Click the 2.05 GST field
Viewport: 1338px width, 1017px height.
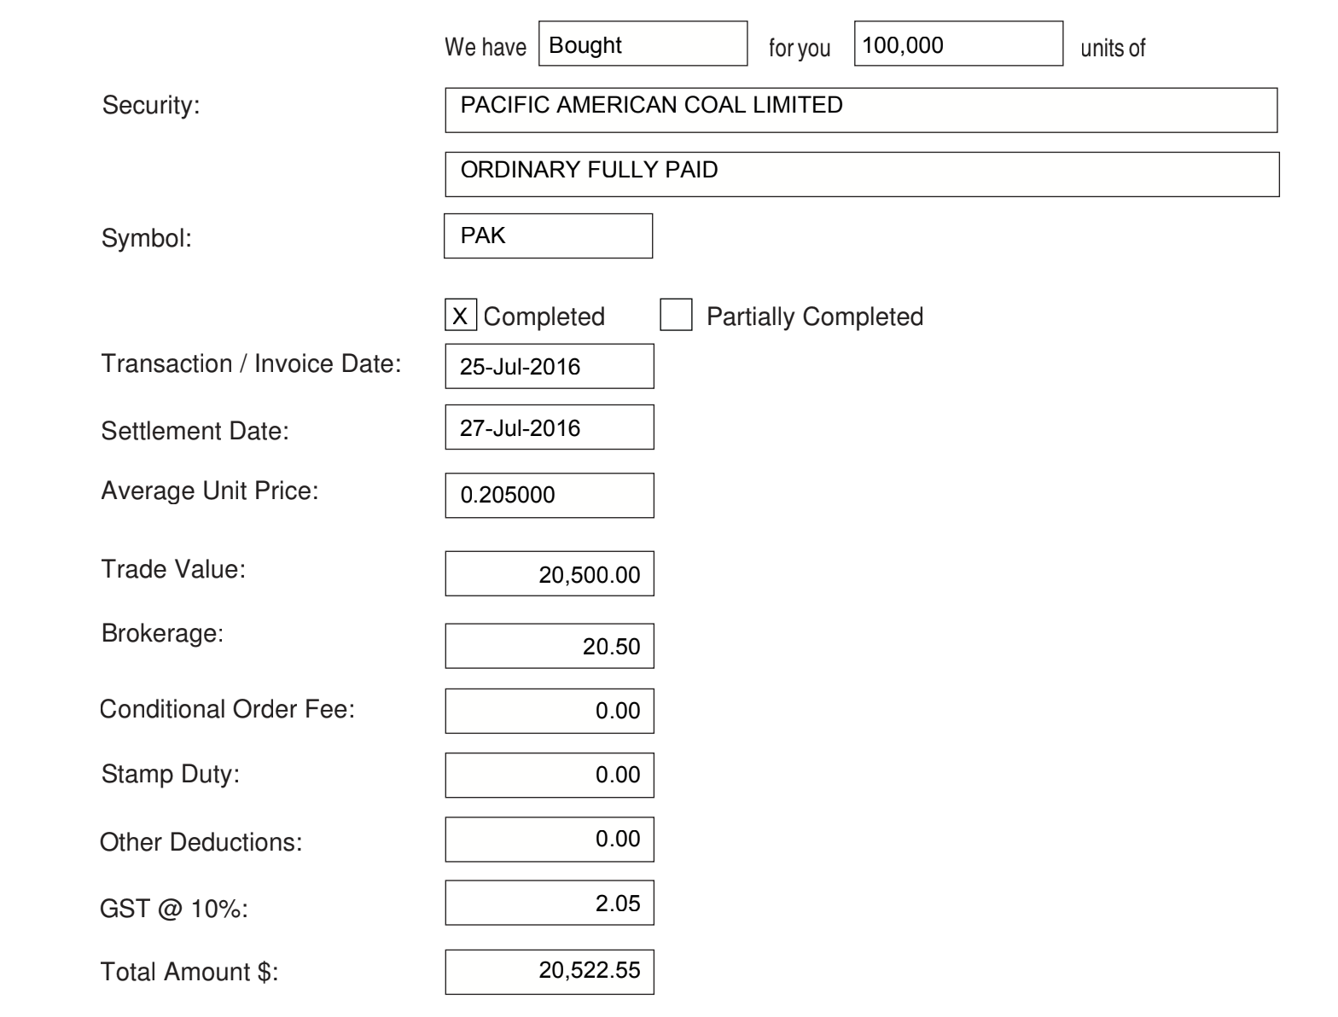[550, 903]
